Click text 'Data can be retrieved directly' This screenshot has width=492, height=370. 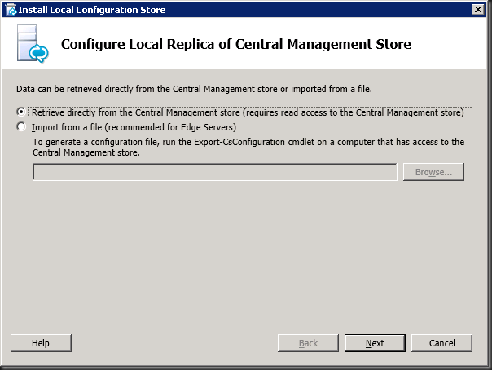75,89
